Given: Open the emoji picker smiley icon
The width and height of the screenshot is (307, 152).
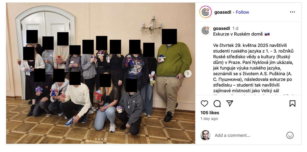Looking at the screenshot, I should (x=290, y=135).
